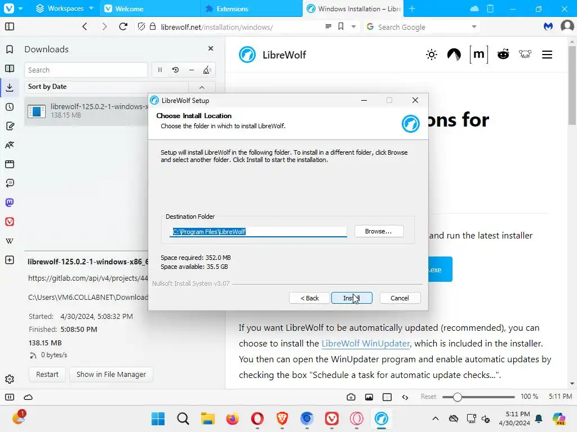Open the bookmark dropdown arrow in the address bar
Image resolution: width=577 pixels, height=432 pixels.
coord(353,26)
